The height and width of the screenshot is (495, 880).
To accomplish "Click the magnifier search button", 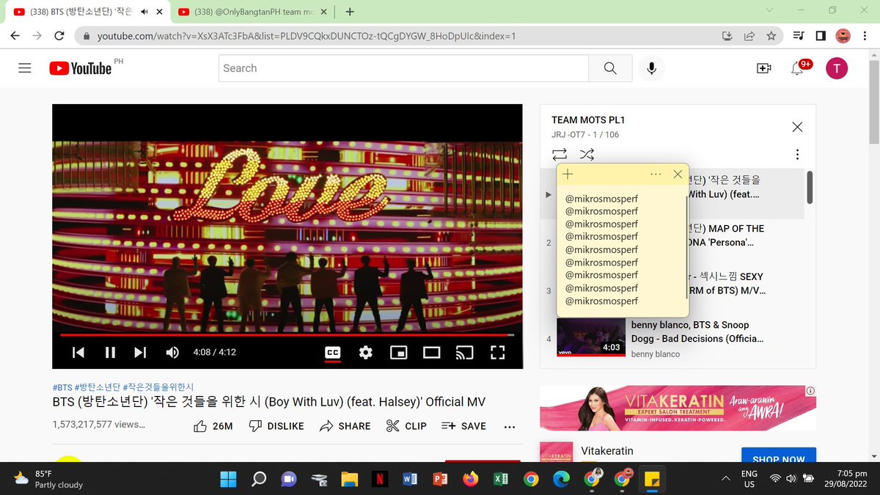I will [x=610, y=68].
